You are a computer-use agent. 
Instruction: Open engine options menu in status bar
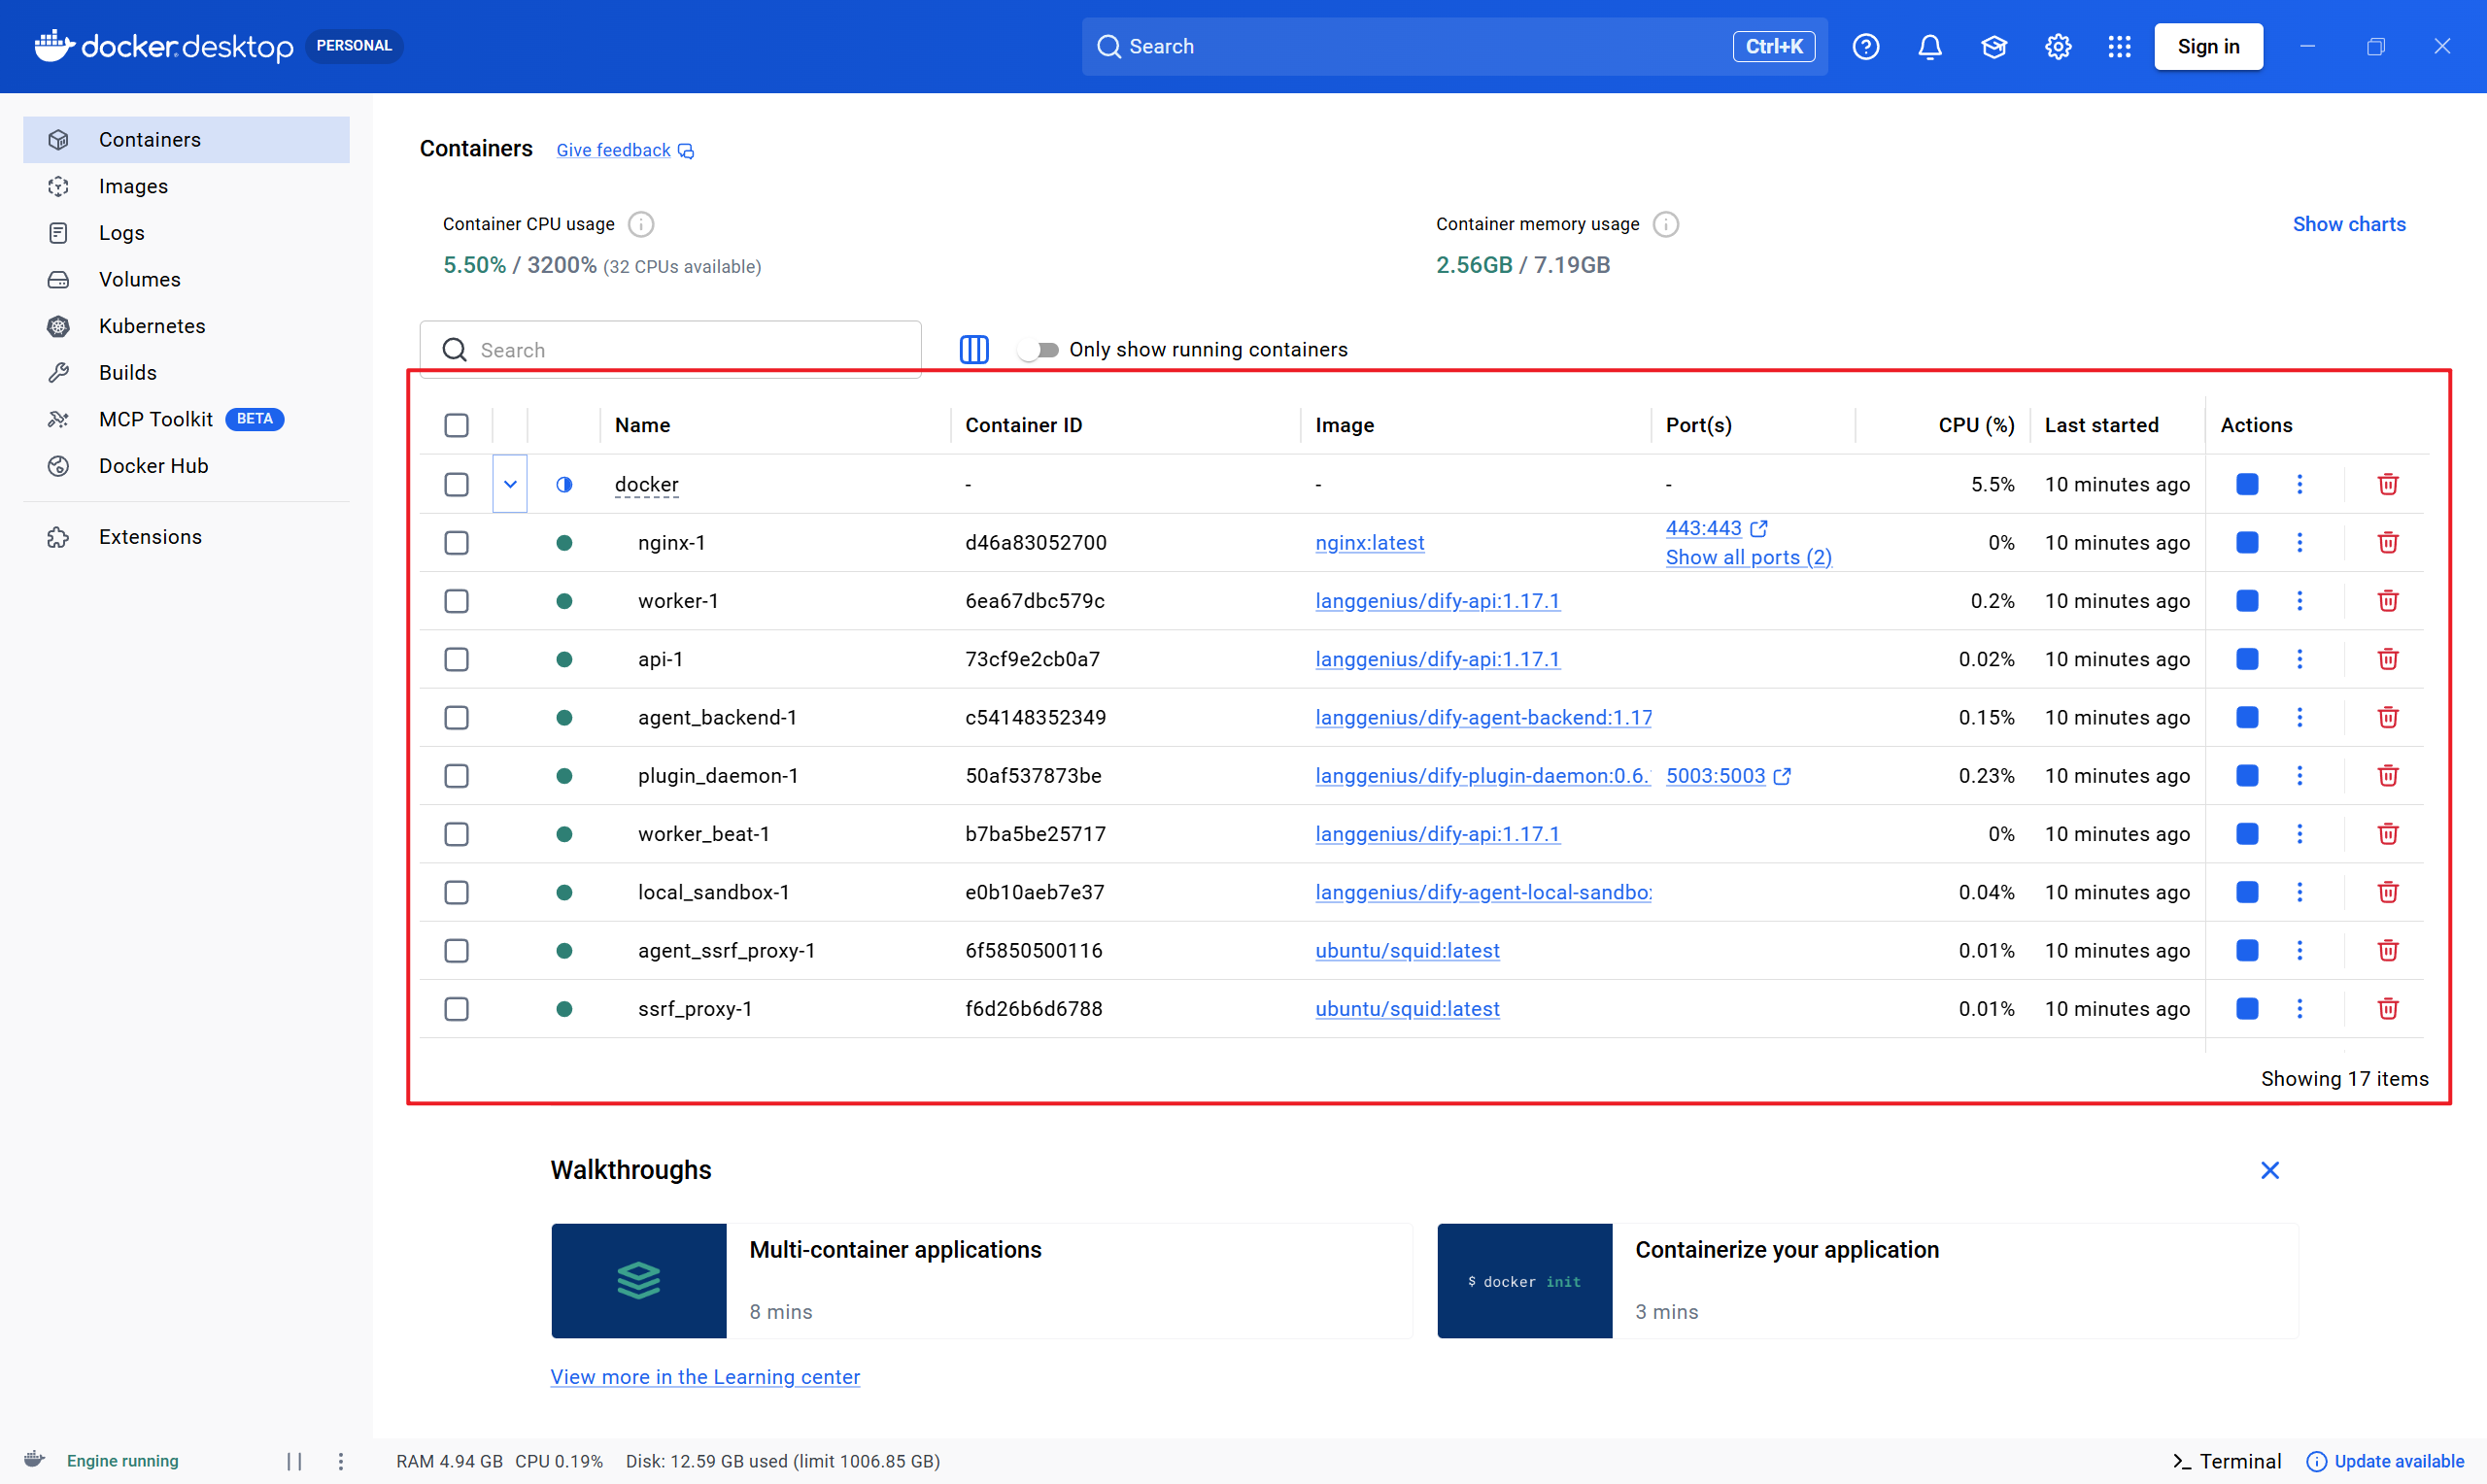click(x=340, y=1461)
